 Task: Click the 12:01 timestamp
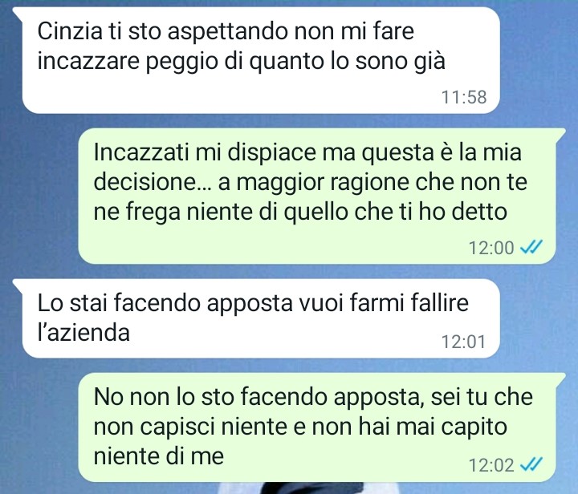[x=464, y=342]
